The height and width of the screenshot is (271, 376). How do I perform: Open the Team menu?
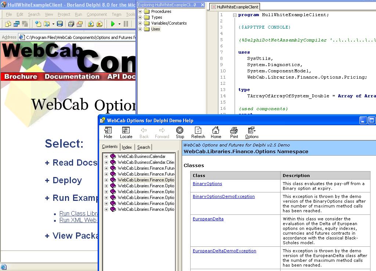116,14
